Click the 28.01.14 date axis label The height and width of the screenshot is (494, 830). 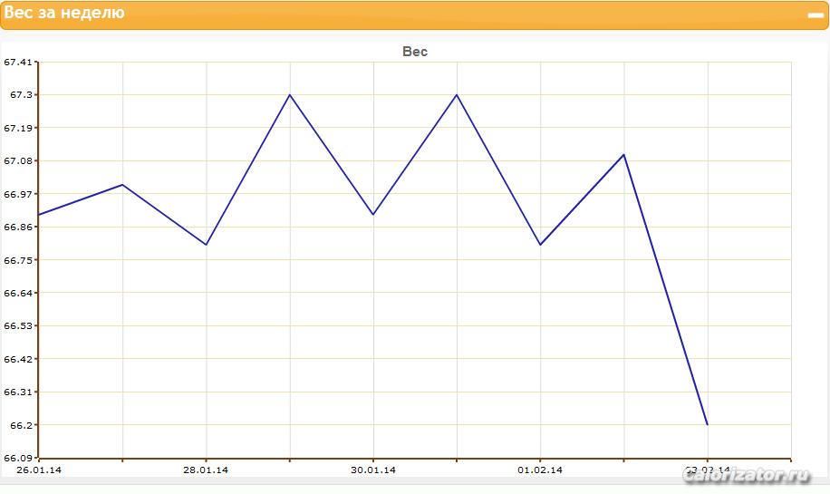[206, 470]
